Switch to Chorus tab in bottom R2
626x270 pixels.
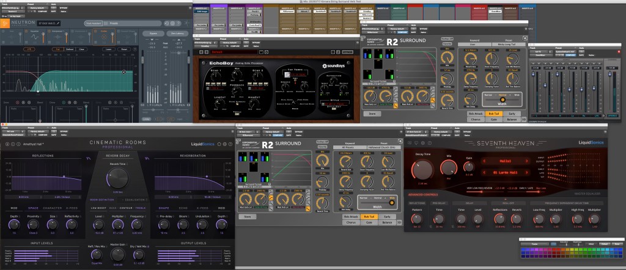click(351, 222)
